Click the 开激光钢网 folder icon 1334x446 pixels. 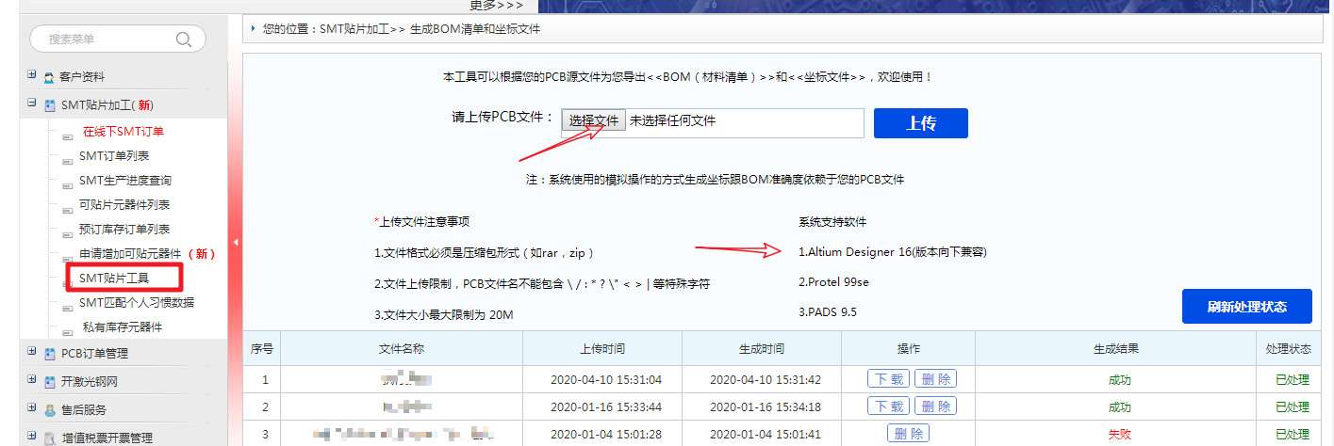(x=50, y=382)
